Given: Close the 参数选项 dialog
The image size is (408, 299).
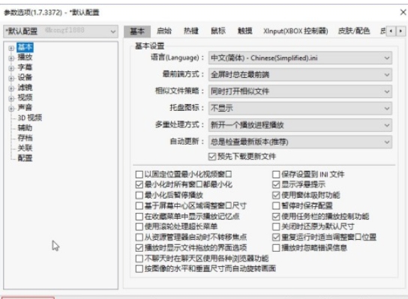Looking at the screenshot, I should [403, 12].
